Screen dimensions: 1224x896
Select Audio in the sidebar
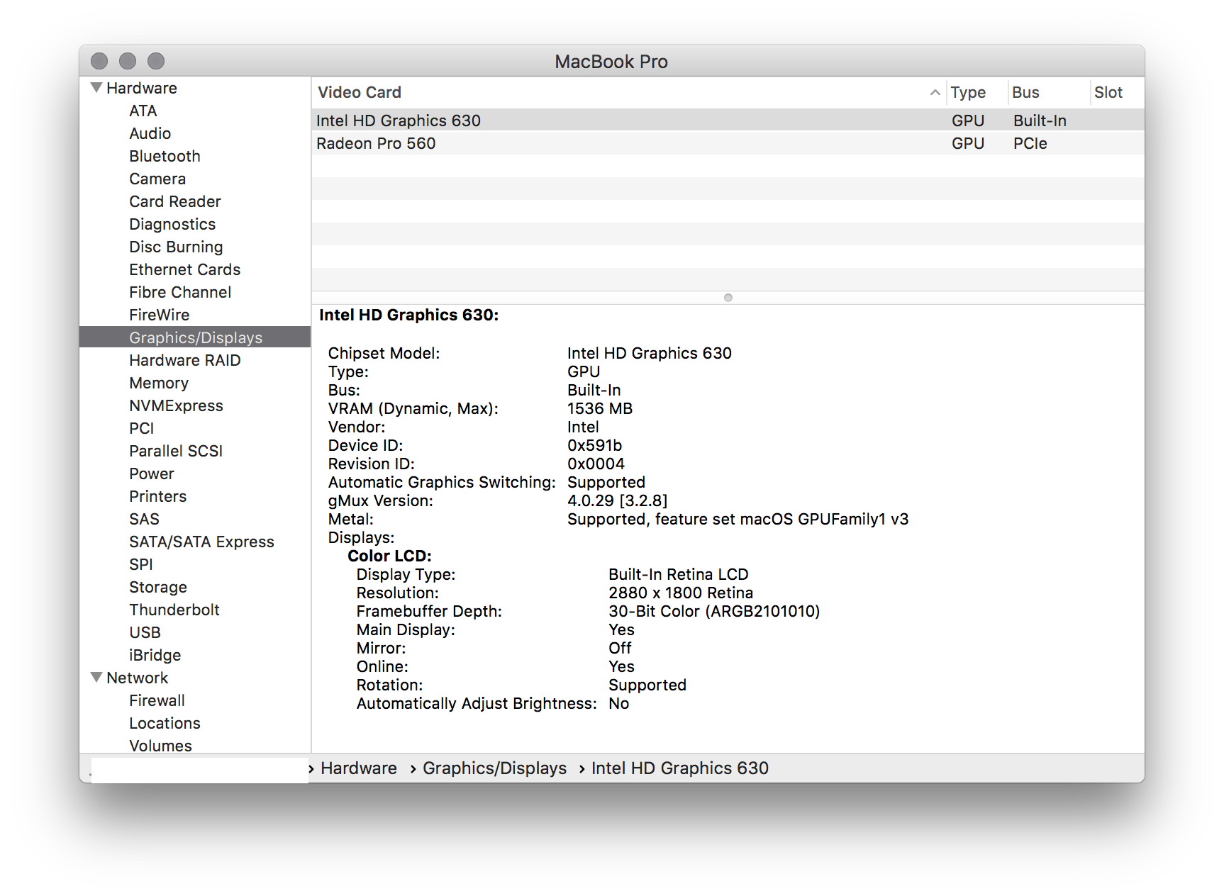coord(150,133)
